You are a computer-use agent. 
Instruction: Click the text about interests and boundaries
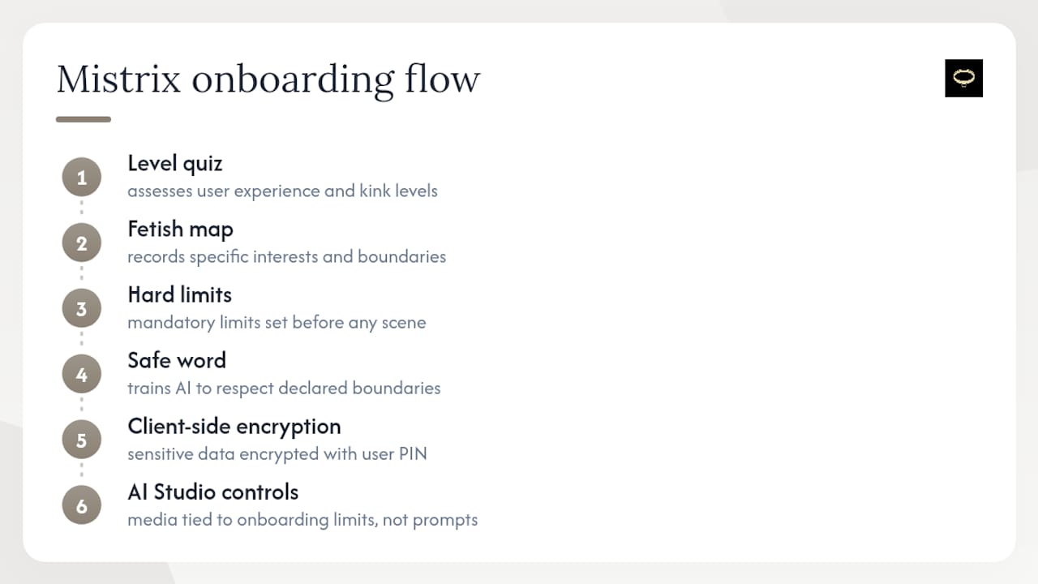[x=287, y=257]
